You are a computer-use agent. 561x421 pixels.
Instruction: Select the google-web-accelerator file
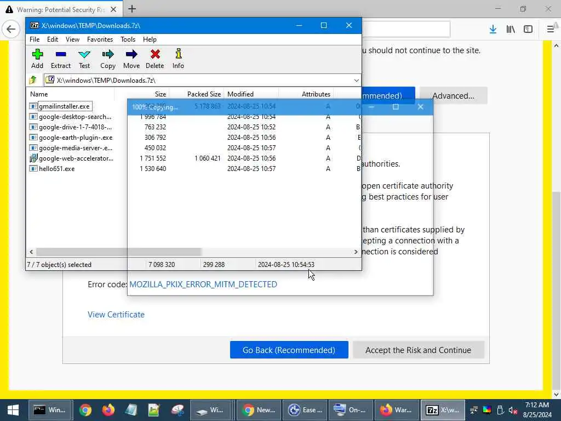pos(76,158)
